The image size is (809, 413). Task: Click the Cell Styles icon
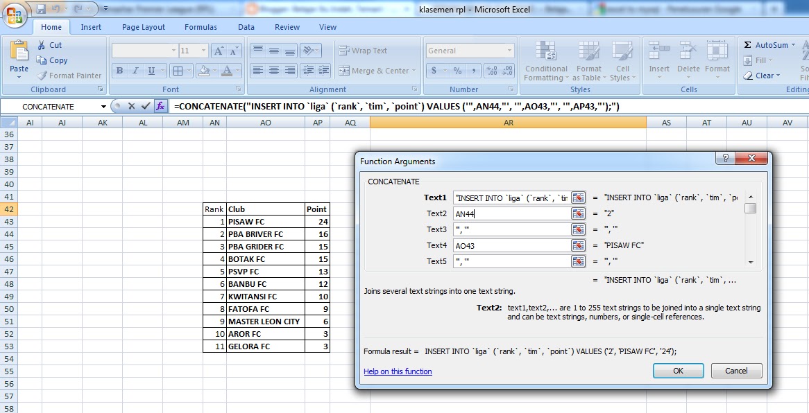point(623,61)
